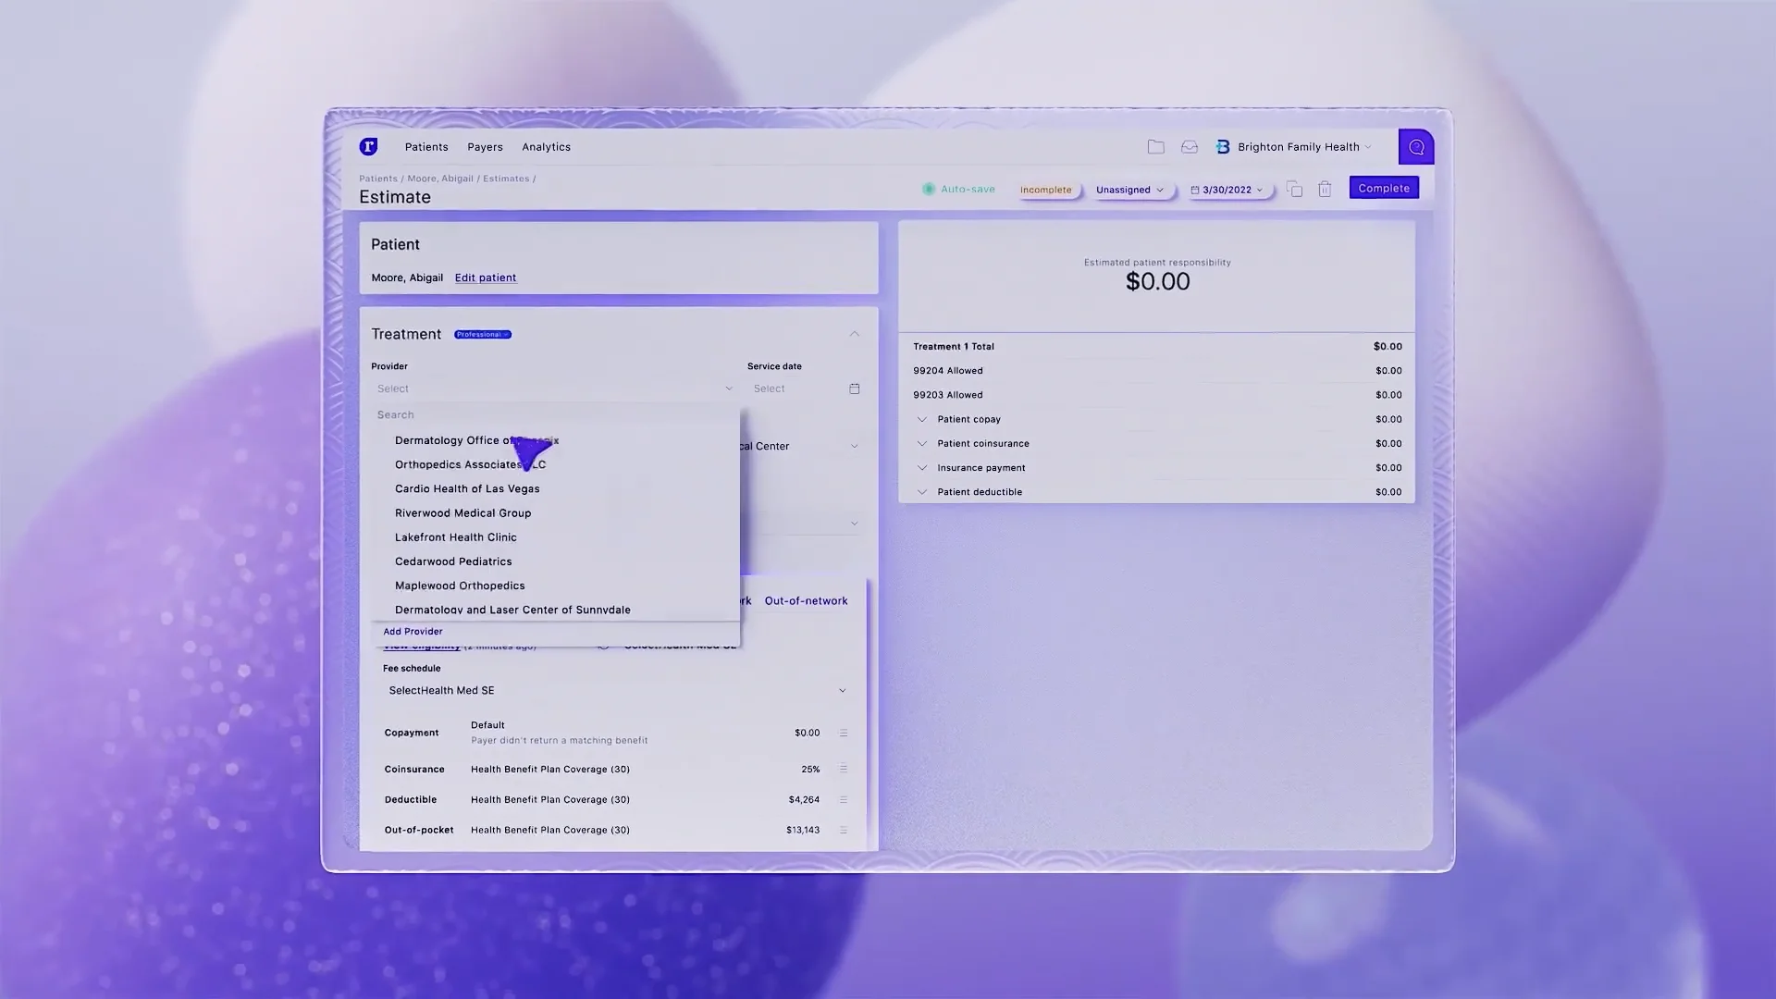
Task: Click the duplicate estimate icon
Action: point(1294,190)
